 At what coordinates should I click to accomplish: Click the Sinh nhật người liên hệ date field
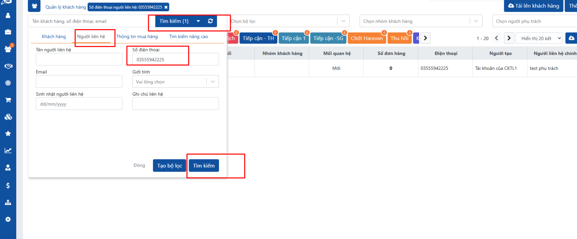pos(79,104)
